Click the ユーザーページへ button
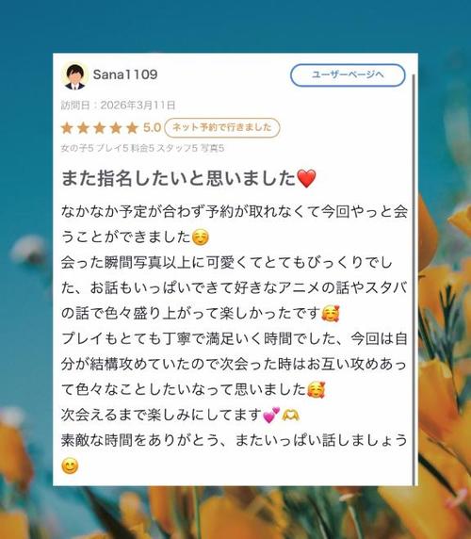This screenshot has width=471, height=539. [x=348, y=75]
